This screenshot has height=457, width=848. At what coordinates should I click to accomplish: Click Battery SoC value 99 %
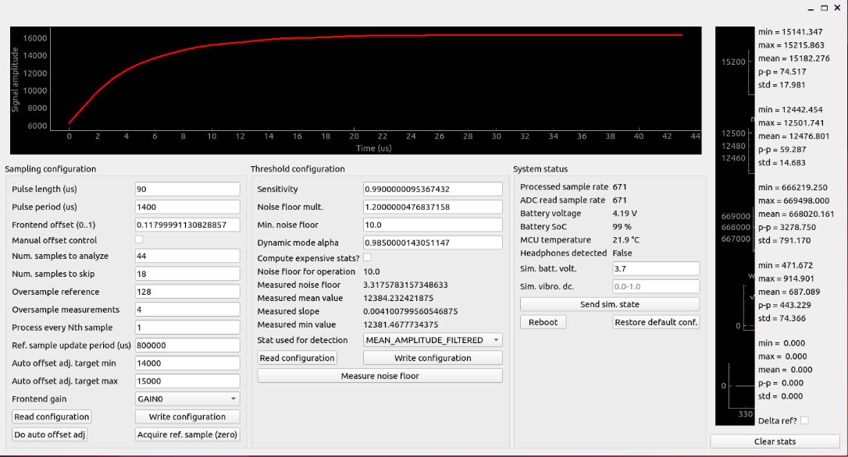click(622, 227)
